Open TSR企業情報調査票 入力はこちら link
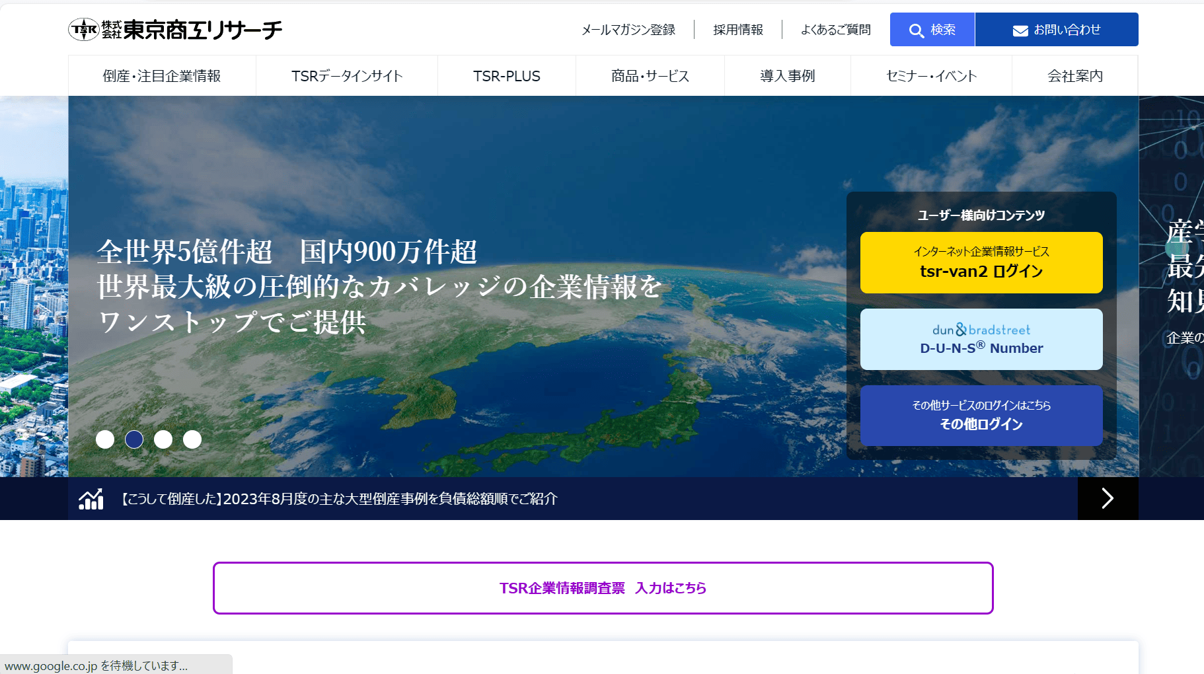1204x674 pixels. tap(603, 588)
